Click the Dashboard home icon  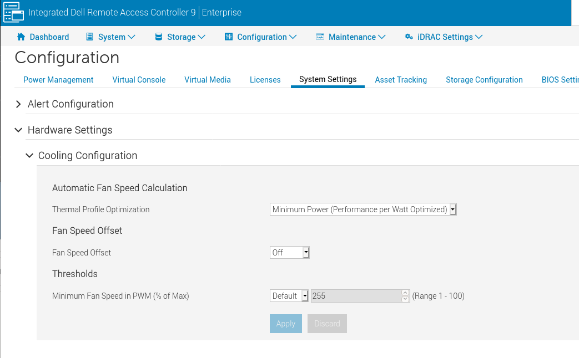coord(22,37)
